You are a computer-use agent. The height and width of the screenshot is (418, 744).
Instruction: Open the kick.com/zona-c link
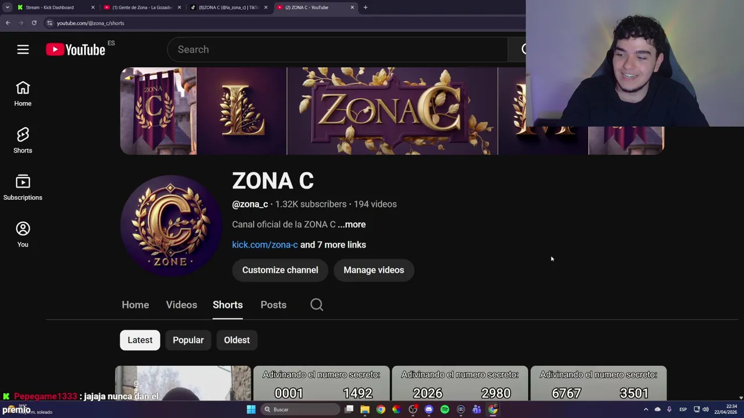coord(265,244)
